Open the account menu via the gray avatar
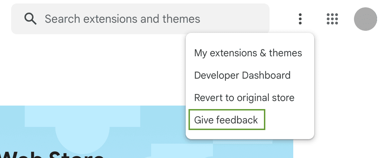The image size is (391, 158). coord(365,19)
